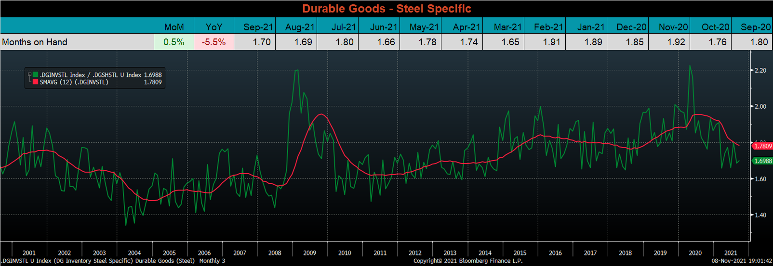Viewport: 773px width, 266px height.
Task: Click the .DGINVSTL Index / .DGSHSTL legend entry
Action: 90,75
